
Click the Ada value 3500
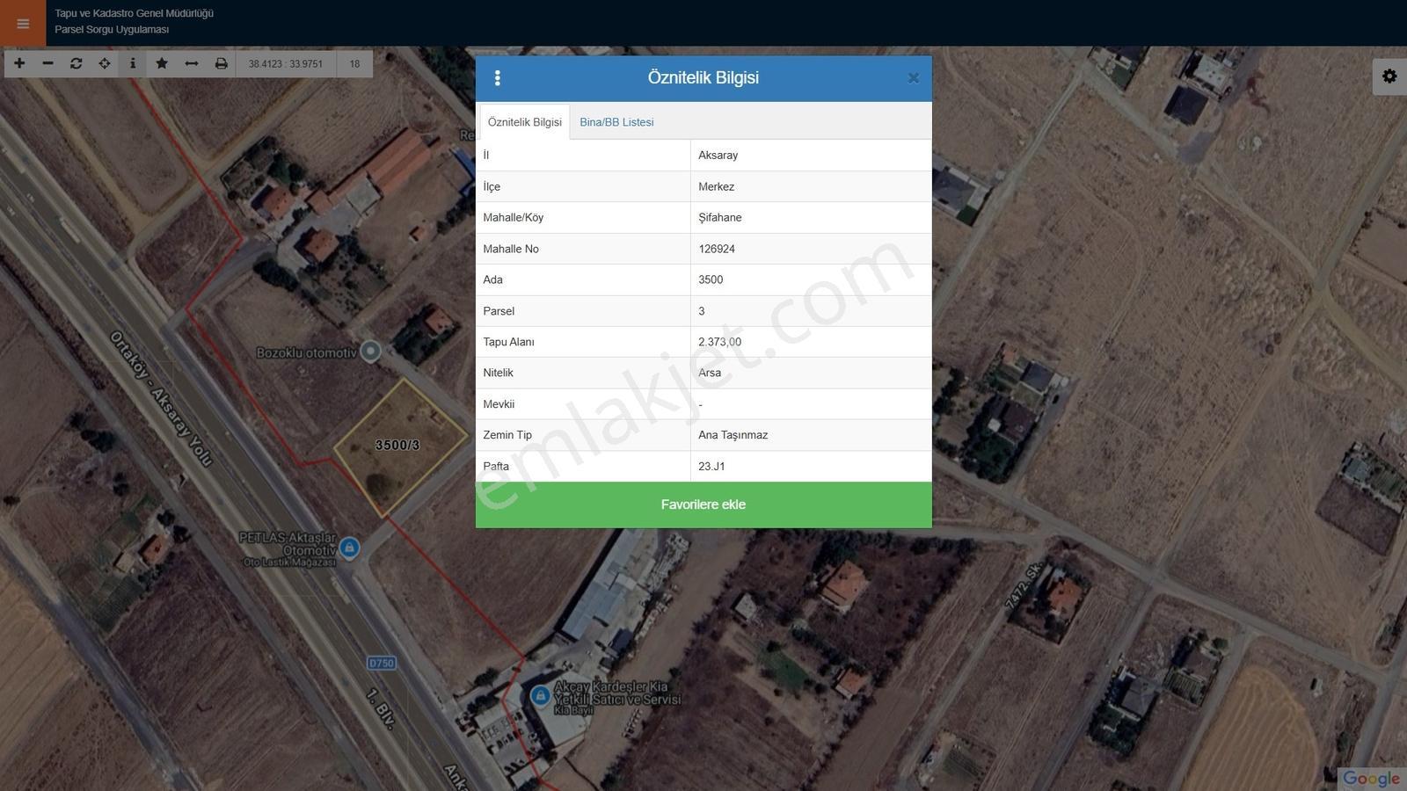[x=711, y=279]
